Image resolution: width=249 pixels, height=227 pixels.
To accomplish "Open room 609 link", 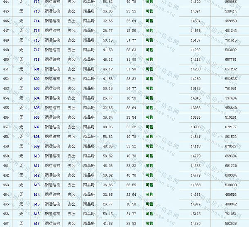I will click(37, 146).
